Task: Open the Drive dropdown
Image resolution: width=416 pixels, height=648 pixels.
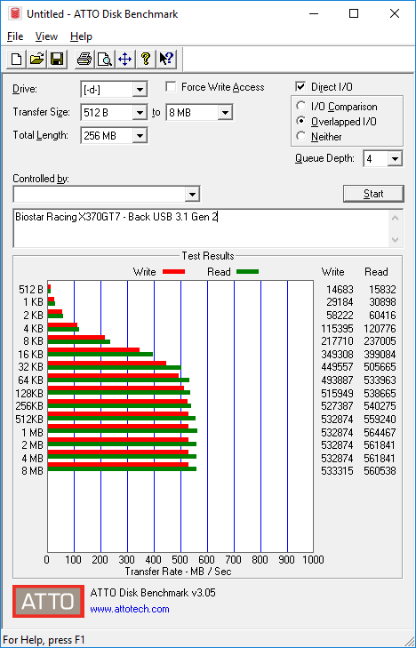Action: [x=140, y=89]
